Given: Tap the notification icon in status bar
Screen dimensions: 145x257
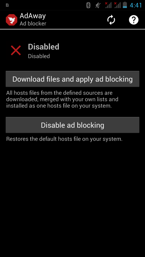Looking at the screenshot, I should tap(7, 5).
